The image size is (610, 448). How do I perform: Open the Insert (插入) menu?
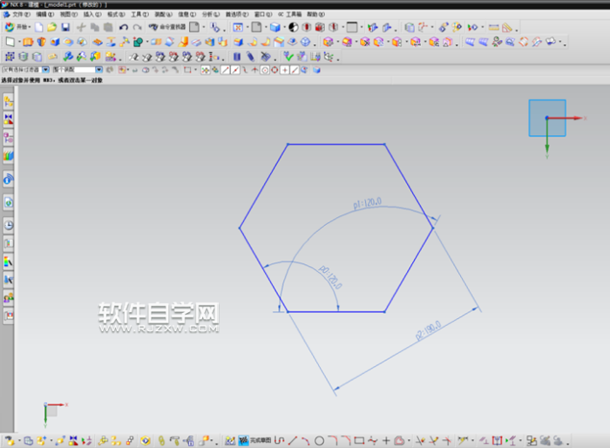[x=91, y=15]
